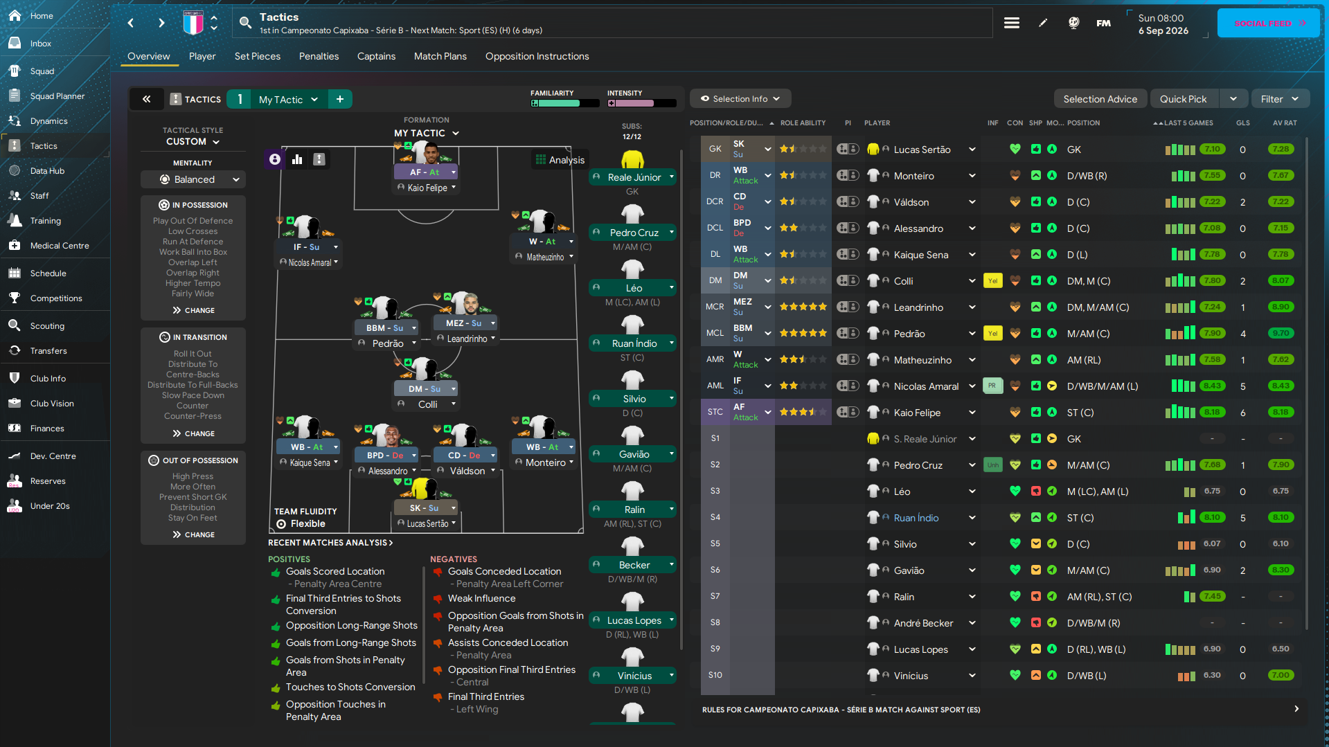This screenshot has height=747, width=1329.
Task: Open the Balanced mentality dropdown
Action: pyautogui.click(x=193, y=179)
